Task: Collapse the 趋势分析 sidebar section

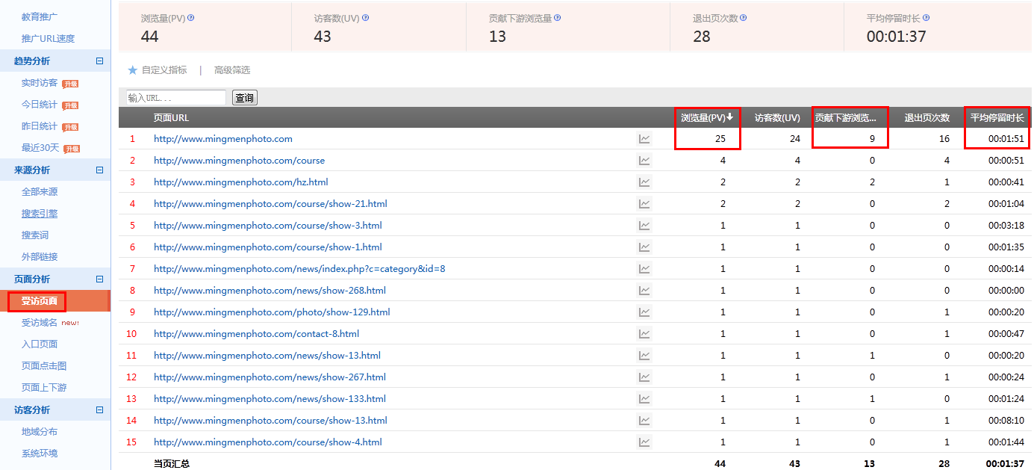Action: pos(99,61)
